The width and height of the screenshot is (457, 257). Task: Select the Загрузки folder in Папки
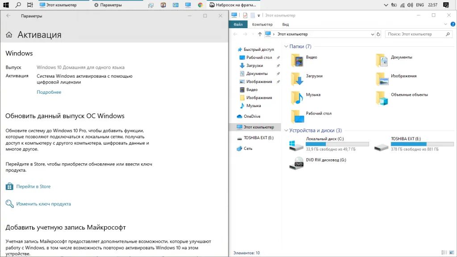(307, 79)
